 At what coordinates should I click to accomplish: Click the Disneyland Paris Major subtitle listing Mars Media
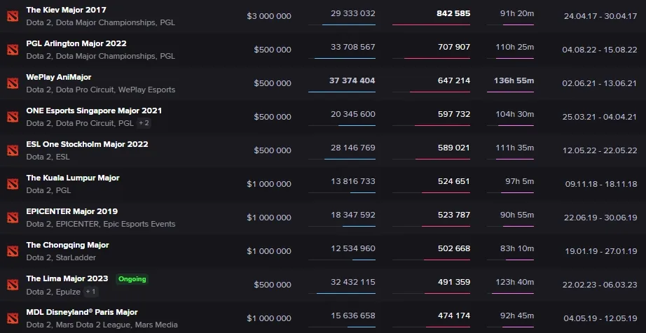pos(102,325)
